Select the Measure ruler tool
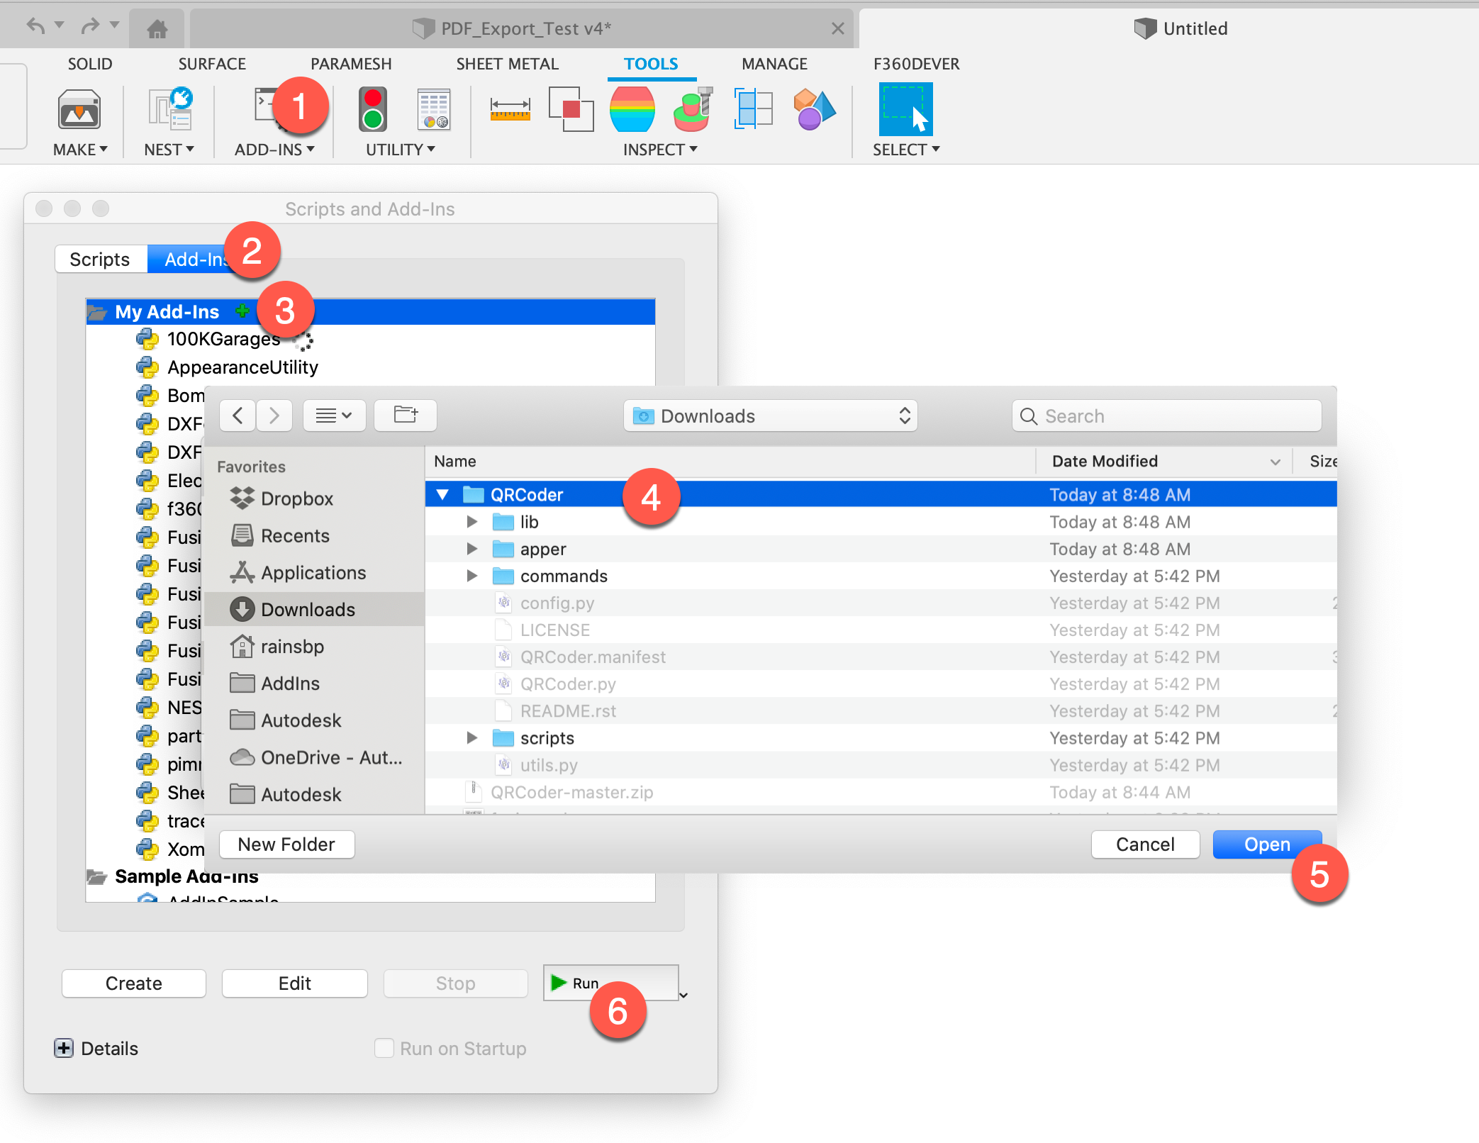 tap(510, 110)
